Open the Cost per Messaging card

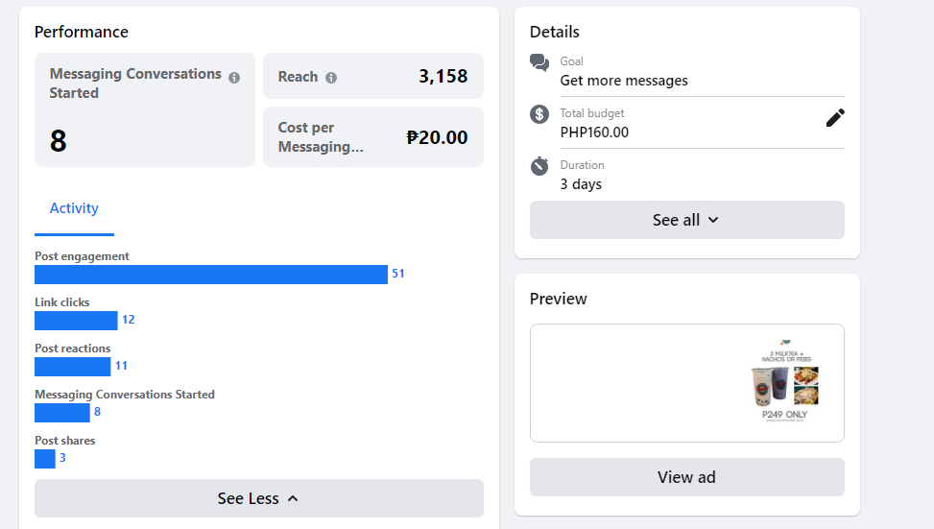372,136
